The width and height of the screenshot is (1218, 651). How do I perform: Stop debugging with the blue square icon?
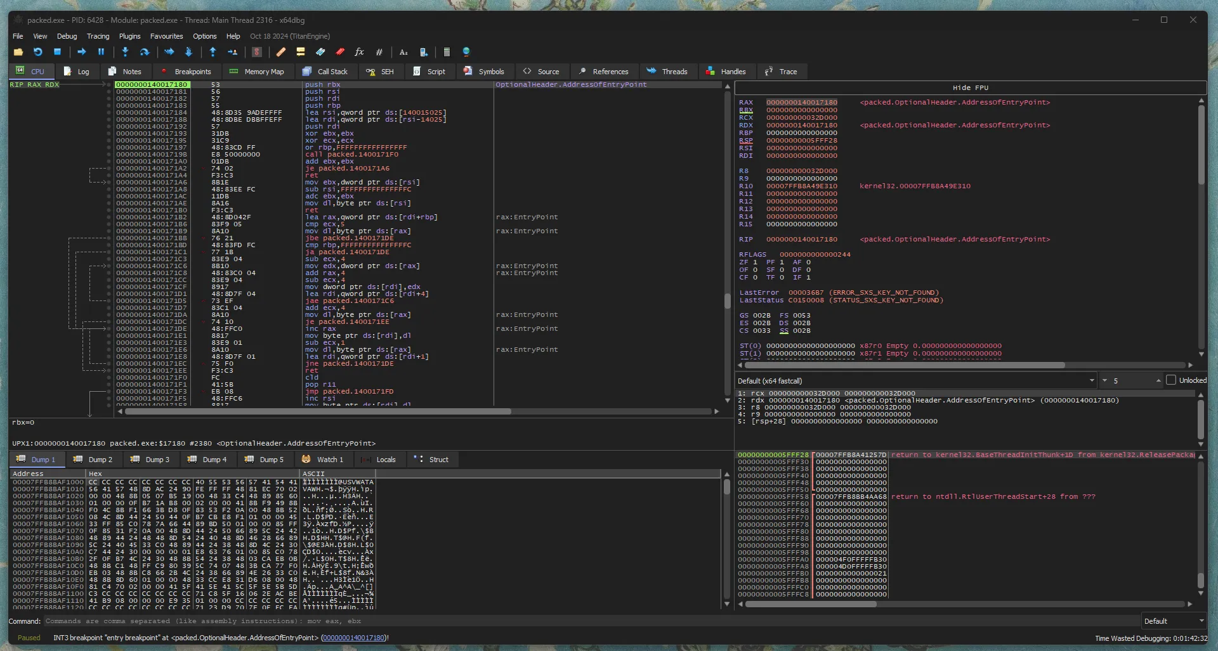(x=57, y=52)
